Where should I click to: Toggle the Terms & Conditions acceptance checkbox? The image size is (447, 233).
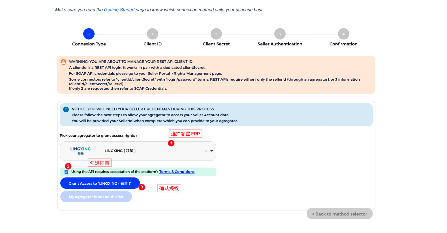[x=67, y=172]
